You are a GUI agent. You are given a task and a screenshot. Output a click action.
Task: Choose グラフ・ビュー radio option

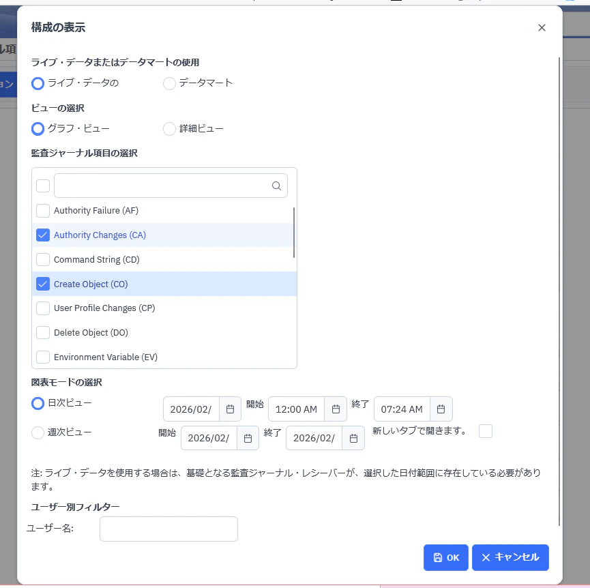[38, 129]
